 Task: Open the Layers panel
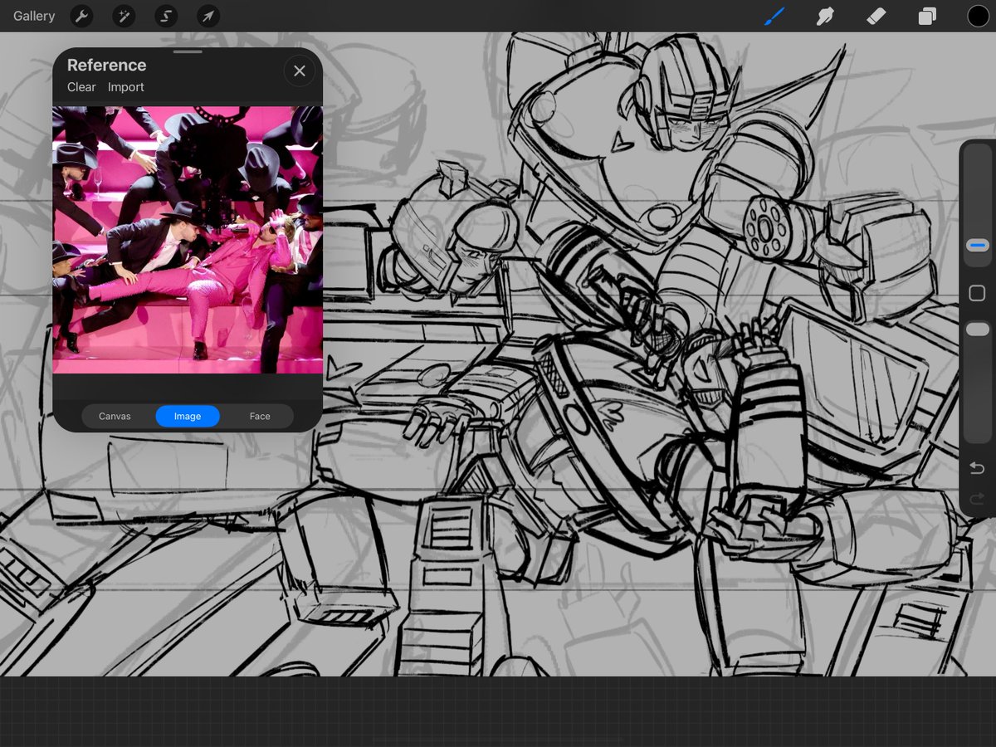pyautogui.click(x=927, y=16)
